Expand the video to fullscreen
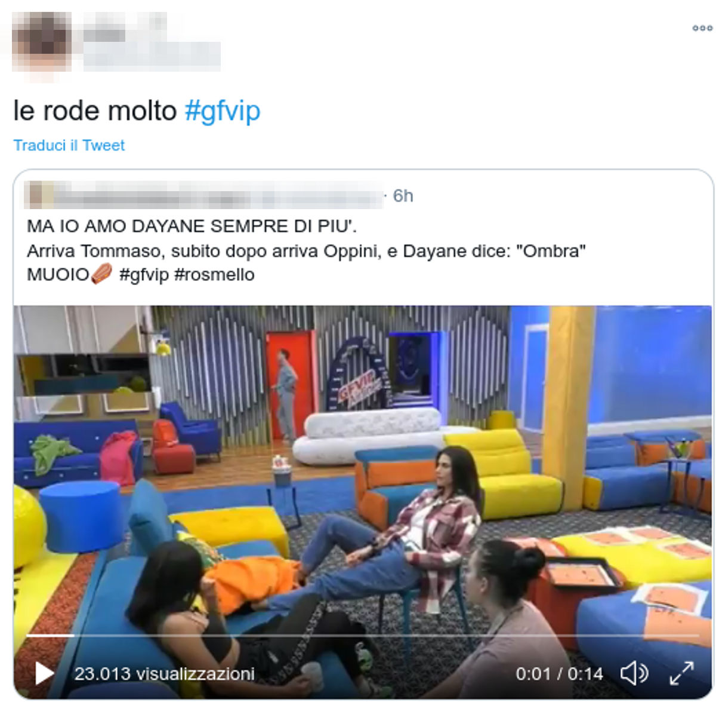The image size is (716, 702). coord(681,673)
